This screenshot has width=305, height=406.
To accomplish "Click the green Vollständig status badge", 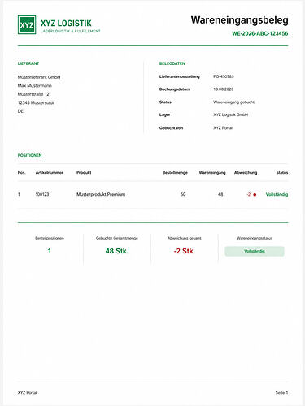I will coord(255,251).
